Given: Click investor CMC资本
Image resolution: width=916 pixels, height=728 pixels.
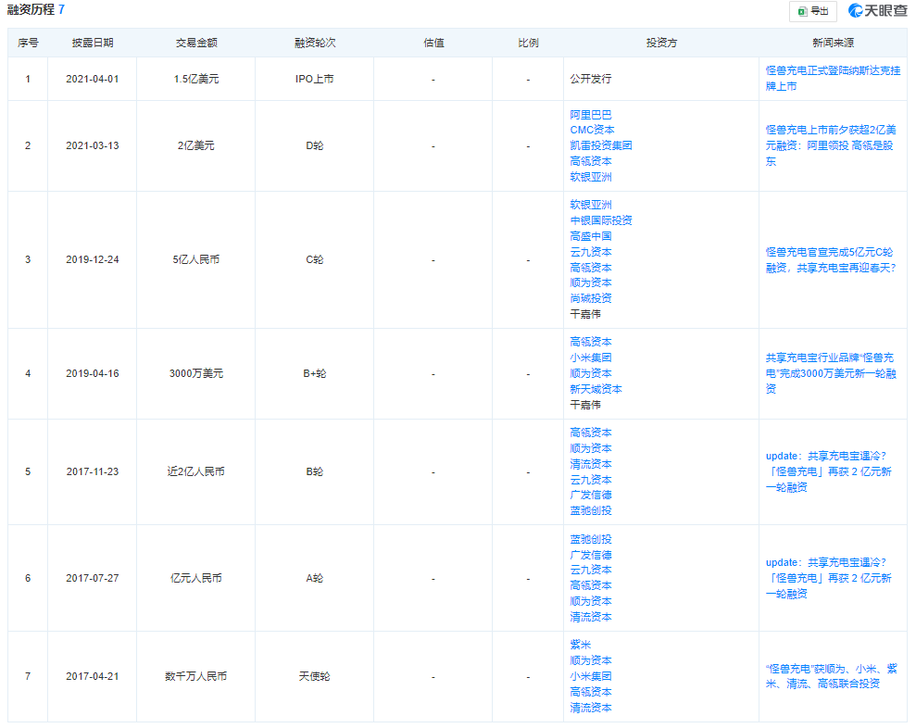Looking at the screenshot, I should coord(592,130).
